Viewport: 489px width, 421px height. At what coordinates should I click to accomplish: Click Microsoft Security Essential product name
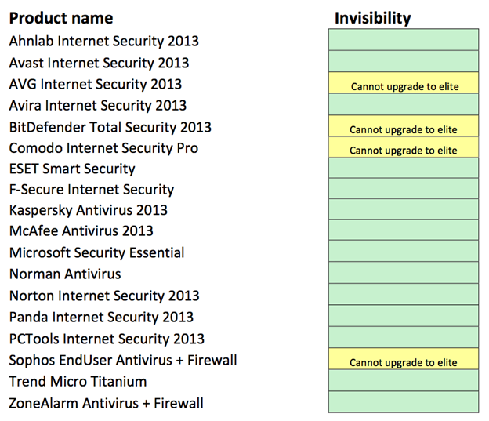point(97,253)
